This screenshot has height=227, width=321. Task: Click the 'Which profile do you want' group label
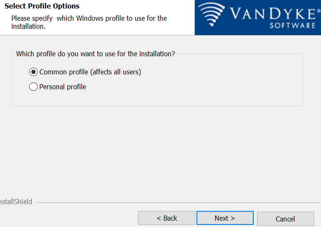[95, 54]
